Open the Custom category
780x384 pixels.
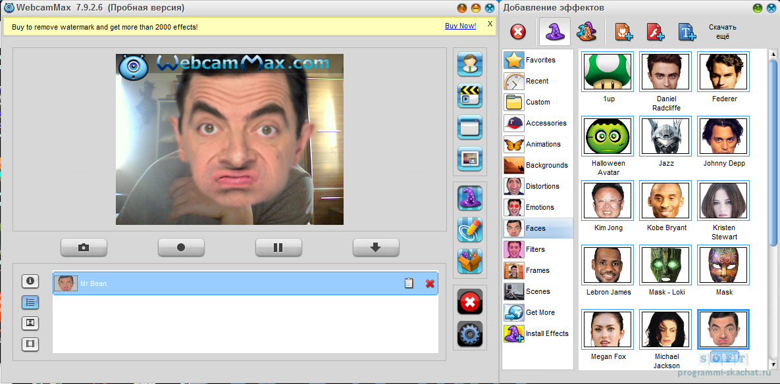coord(538,102)
